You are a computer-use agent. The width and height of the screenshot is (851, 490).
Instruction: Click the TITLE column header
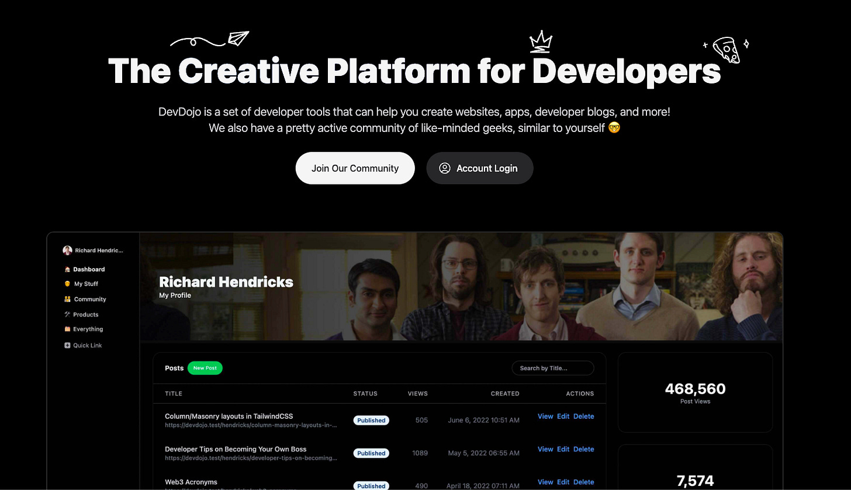174,394
